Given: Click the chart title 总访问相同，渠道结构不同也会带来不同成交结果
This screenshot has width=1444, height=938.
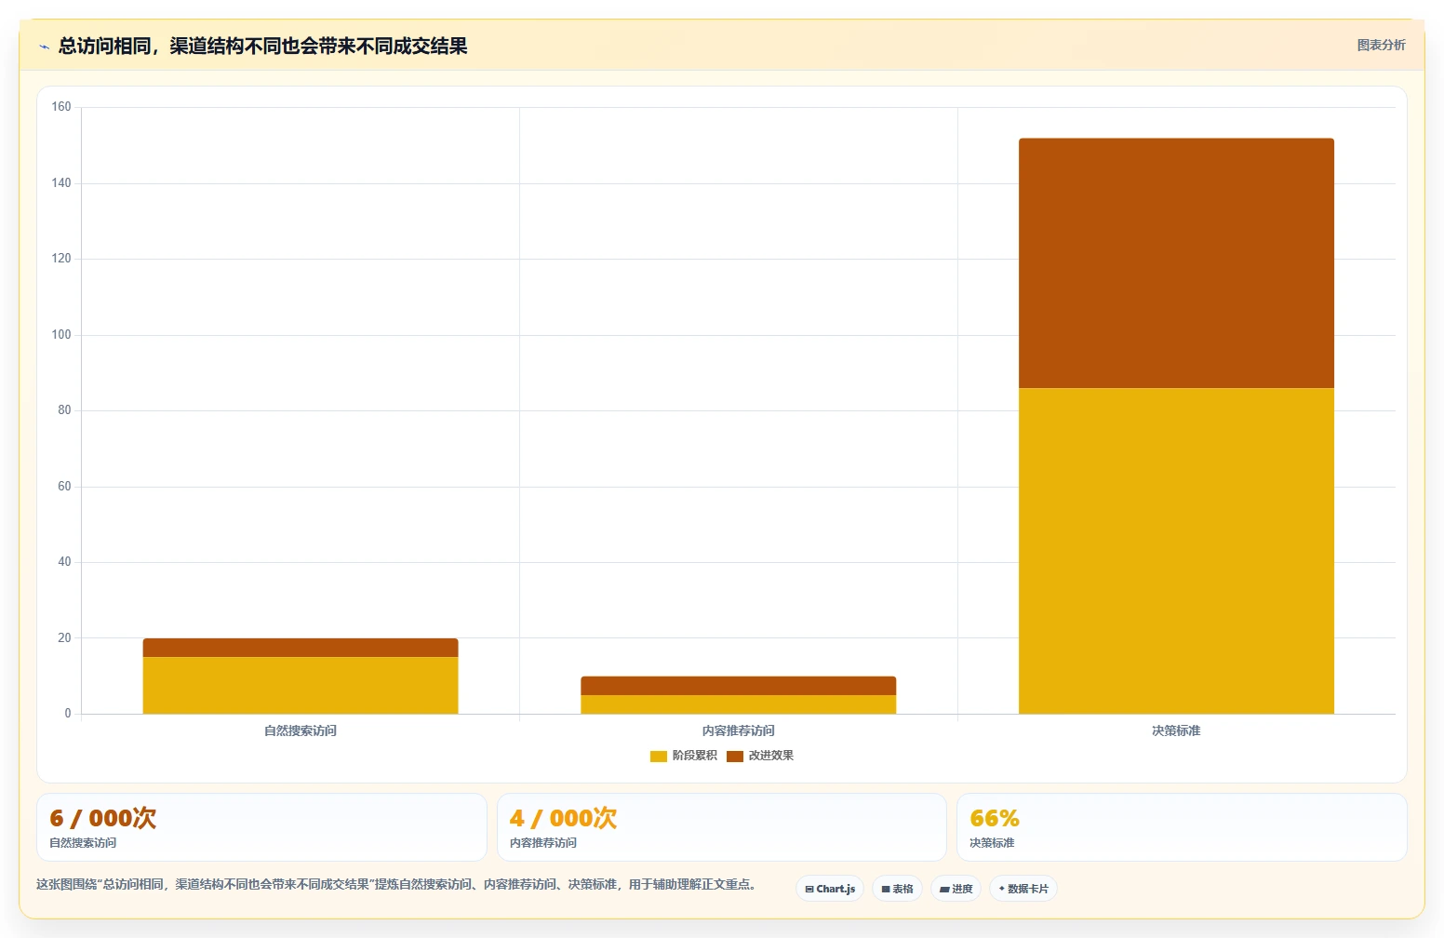Looking at the screenshot, I should point(262,46).
